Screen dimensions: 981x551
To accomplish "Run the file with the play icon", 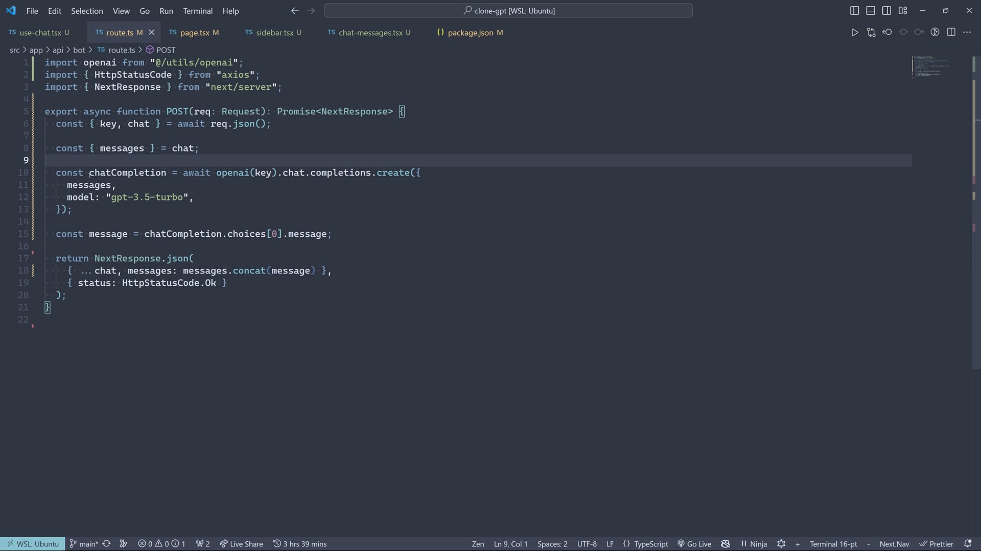I will click(x=855, y=32).
